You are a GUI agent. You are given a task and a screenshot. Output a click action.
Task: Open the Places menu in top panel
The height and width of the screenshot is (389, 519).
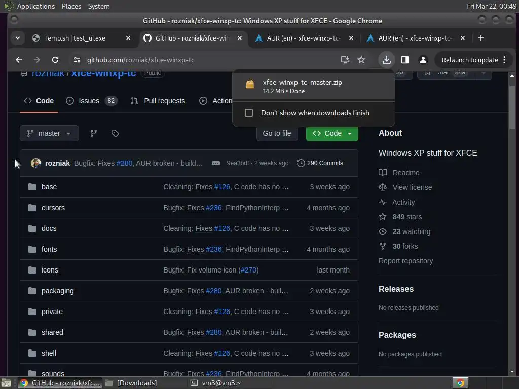click(71, 6)
